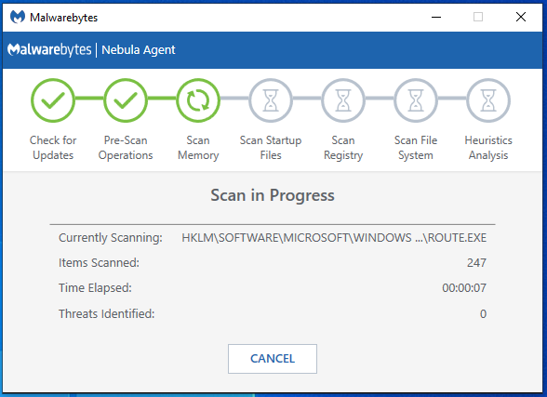
Task: Select the 'Scan File System' step label
Action: pos(416,148)
